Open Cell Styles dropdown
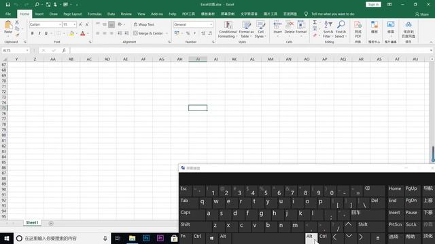The width and height of the screenshot is (435, 244). click(x=260, y=29)
